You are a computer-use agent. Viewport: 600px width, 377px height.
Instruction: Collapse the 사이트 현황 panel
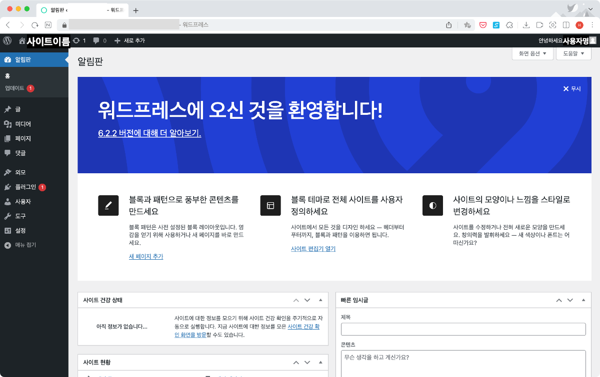tap(320, 362)
